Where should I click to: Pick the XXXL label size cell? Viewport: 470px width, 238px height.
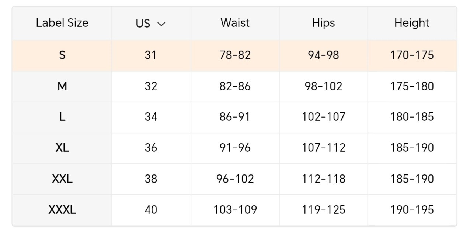tap(62, 210)
